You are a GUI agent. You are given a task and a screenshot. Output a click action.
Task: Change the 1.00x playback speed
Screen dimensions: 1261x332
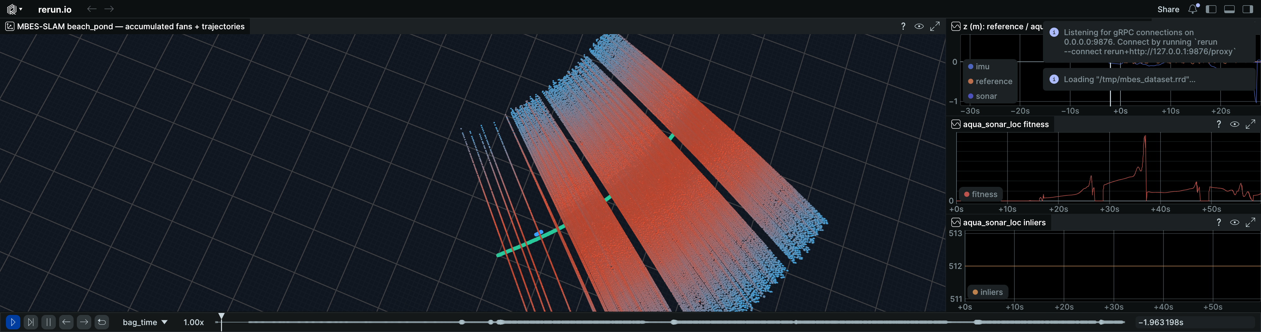[193, 322]
